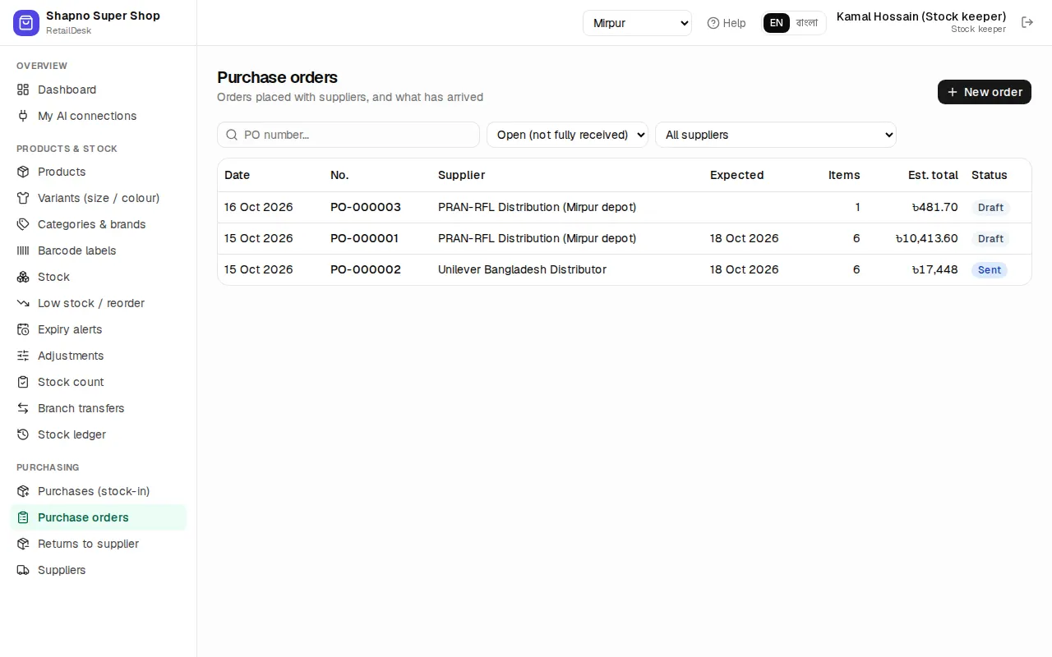Click the Stock ledger history icon
This screenshot has height=657, width=1052.
[x=23, y=434]
